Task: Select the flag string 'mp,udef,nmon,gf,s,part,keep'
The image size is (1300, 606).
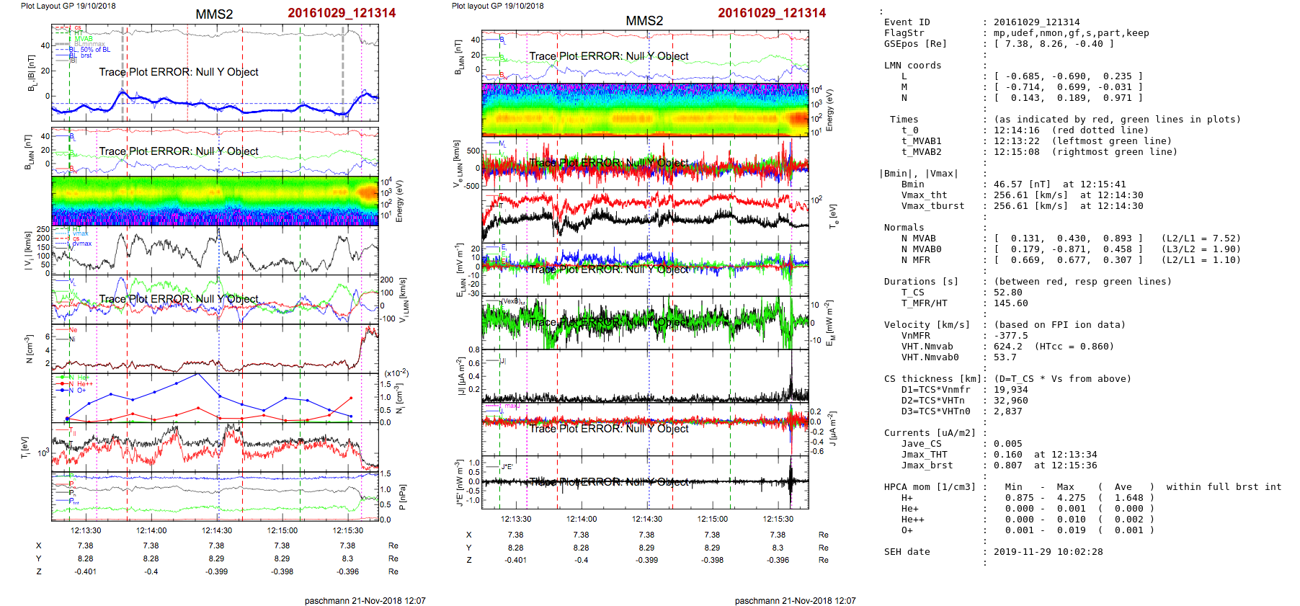Action: [x=1071, y=33]
